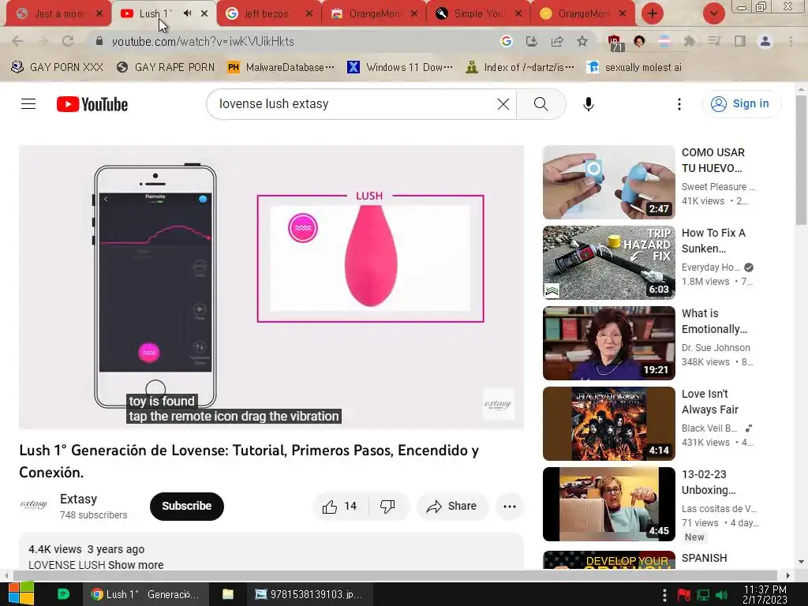Click the horizontal scrollbar right arrow
This screenshot has height=606, width=808.
point(787,575)
